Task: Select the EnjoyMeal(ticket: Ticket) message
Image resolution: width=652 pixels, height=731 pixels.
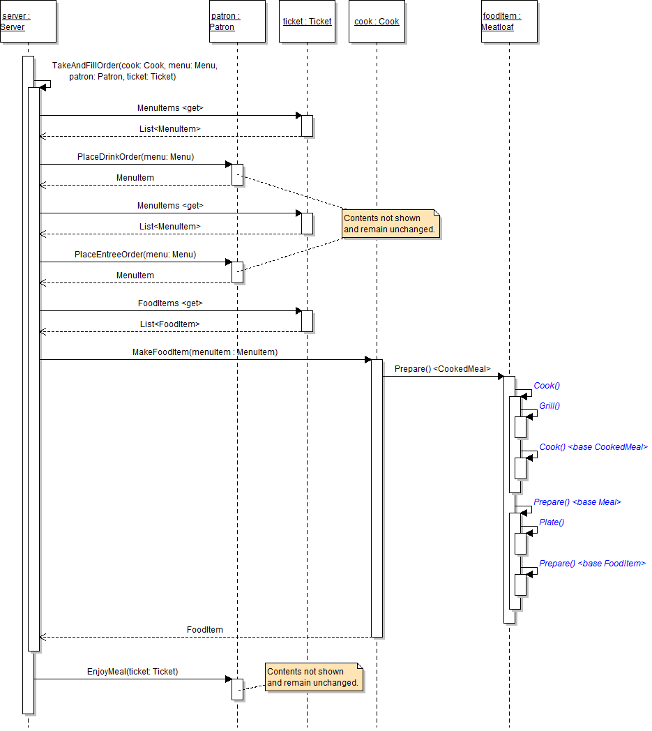Action: (132, 672)
